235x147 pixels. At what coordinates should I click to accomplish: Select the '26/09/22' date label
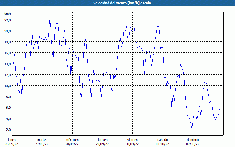11,144
